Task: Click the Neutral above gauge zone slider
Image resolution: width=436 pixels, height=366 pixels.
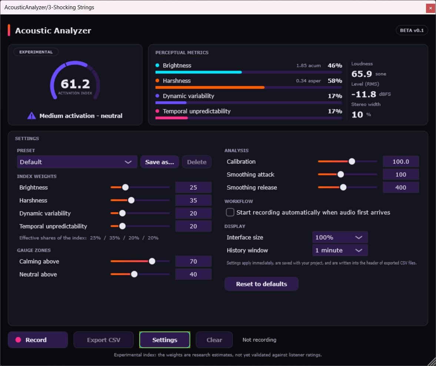Action: tap(140, 274)
